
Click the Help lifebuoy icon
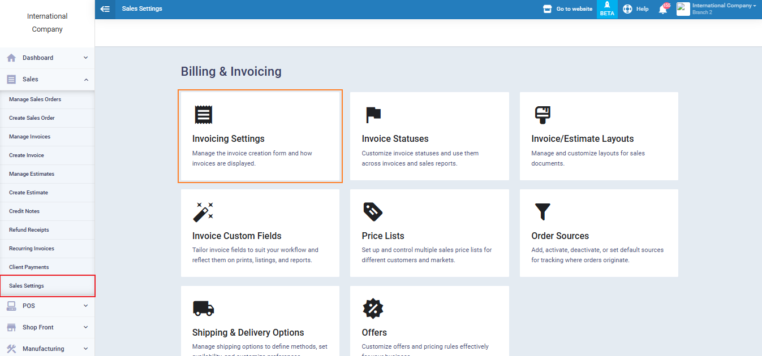coord(627,9)
